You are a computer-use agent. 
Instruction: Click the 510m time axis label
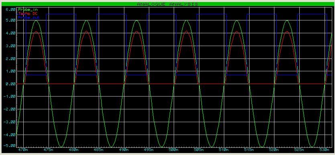224,150
